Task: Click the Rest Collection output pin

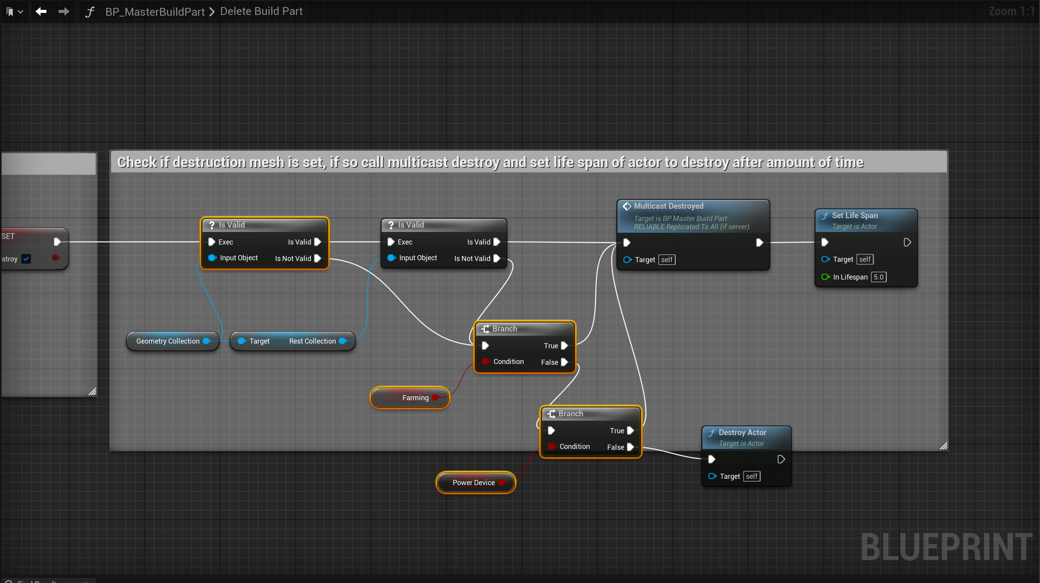Action: (x=343, y=341)
